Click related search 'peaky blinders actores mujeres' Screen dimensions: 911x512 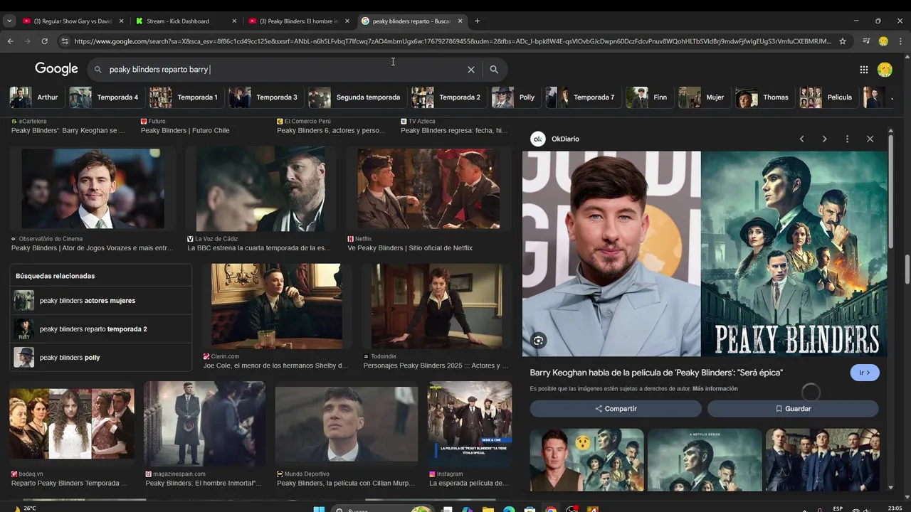pos(101,301)
